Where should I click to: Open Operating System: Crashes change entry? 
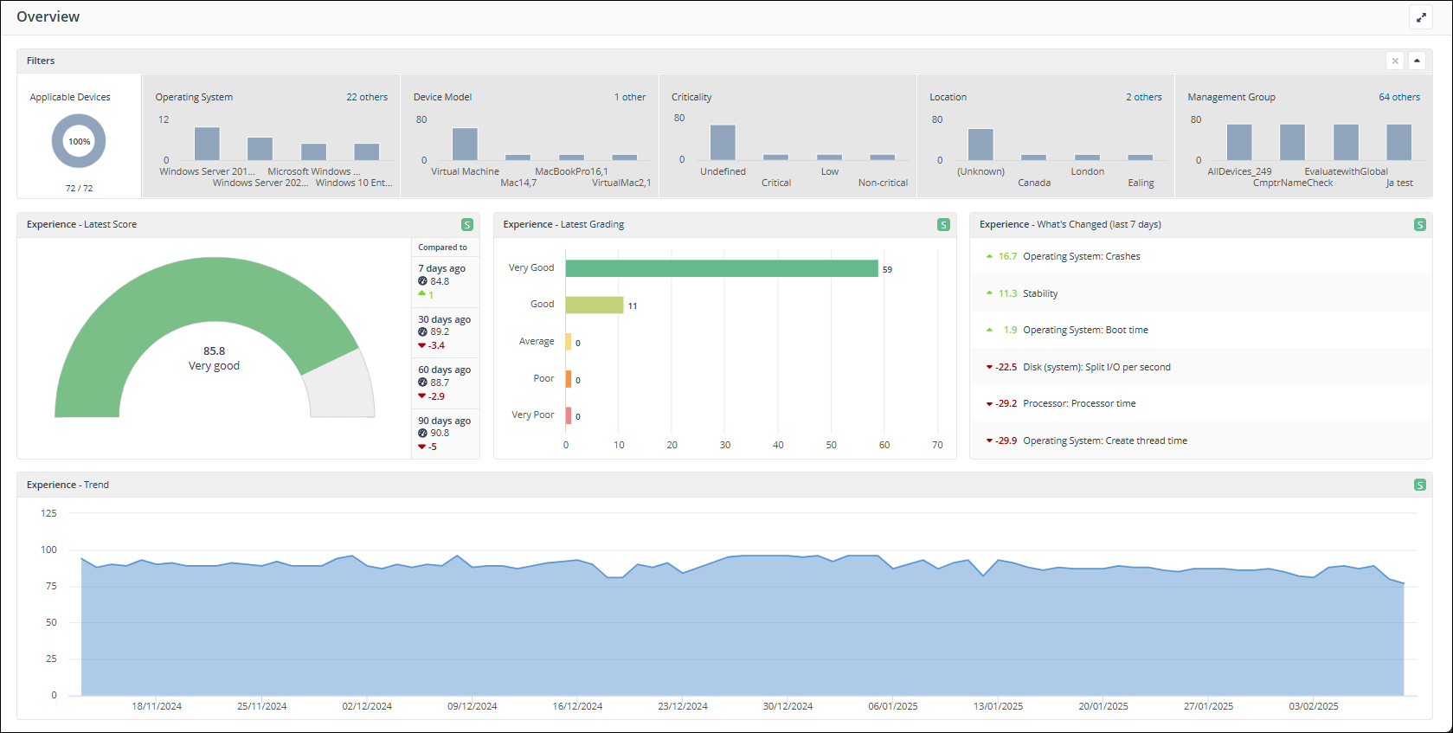1081,256
